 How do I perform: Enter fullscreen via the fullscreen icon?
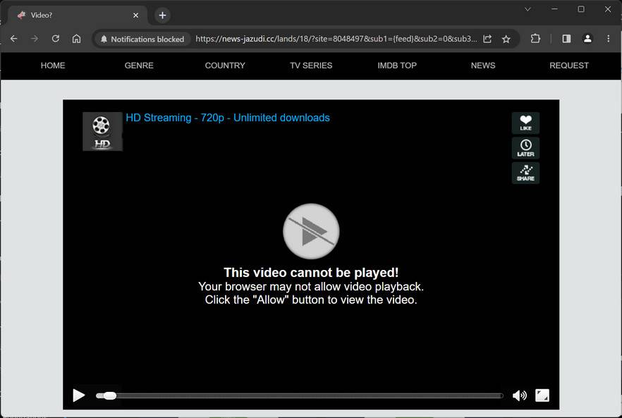click(542, 395)
